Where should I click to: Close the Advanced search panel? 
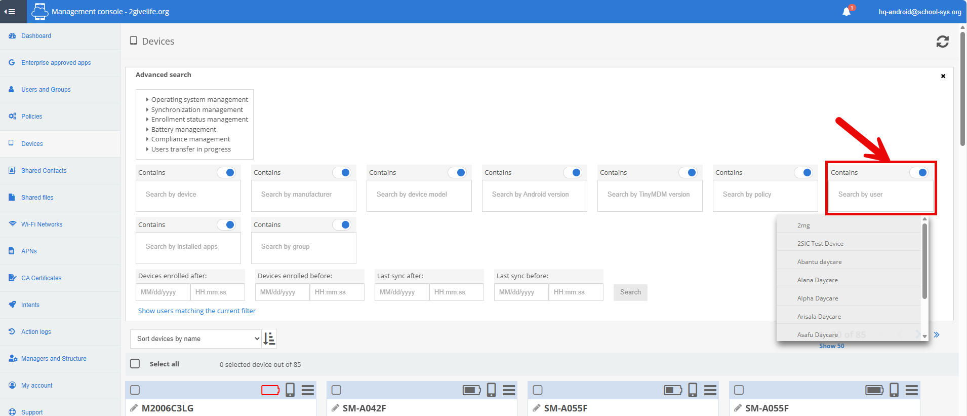tap(943, 76)
